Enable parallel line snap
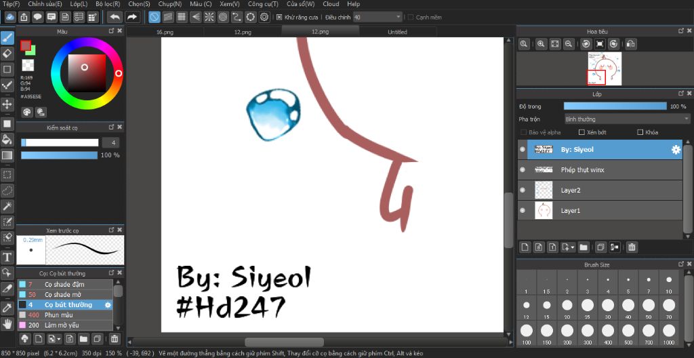The image size is (694, 358). click(168, 17)
